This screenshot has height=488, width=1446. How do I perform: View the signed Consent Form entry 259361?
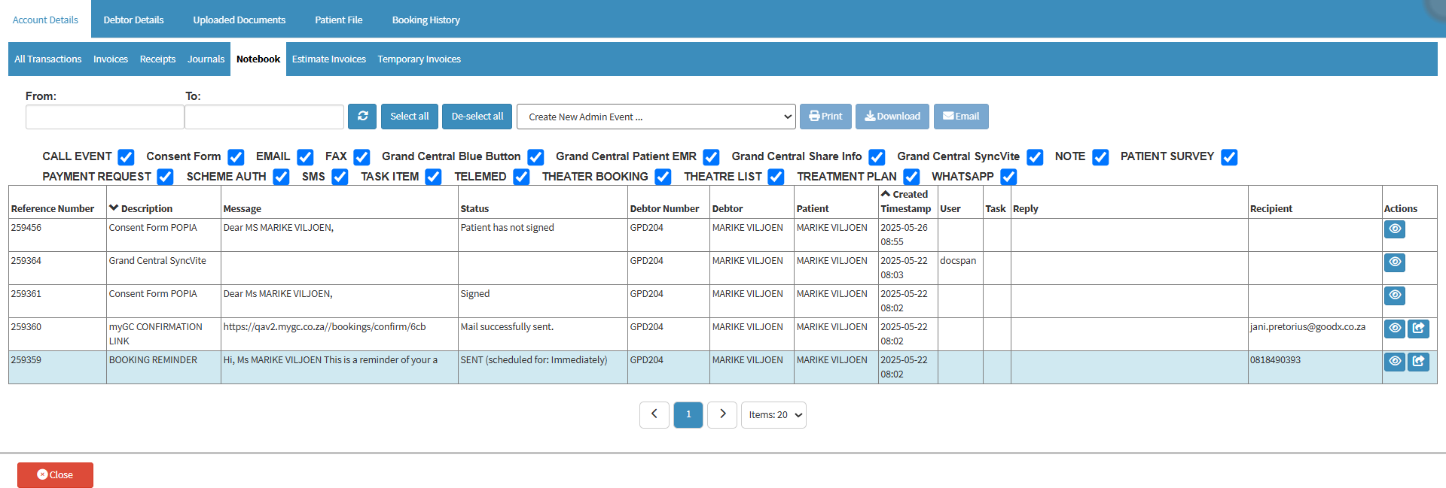tap(1394, 296)
